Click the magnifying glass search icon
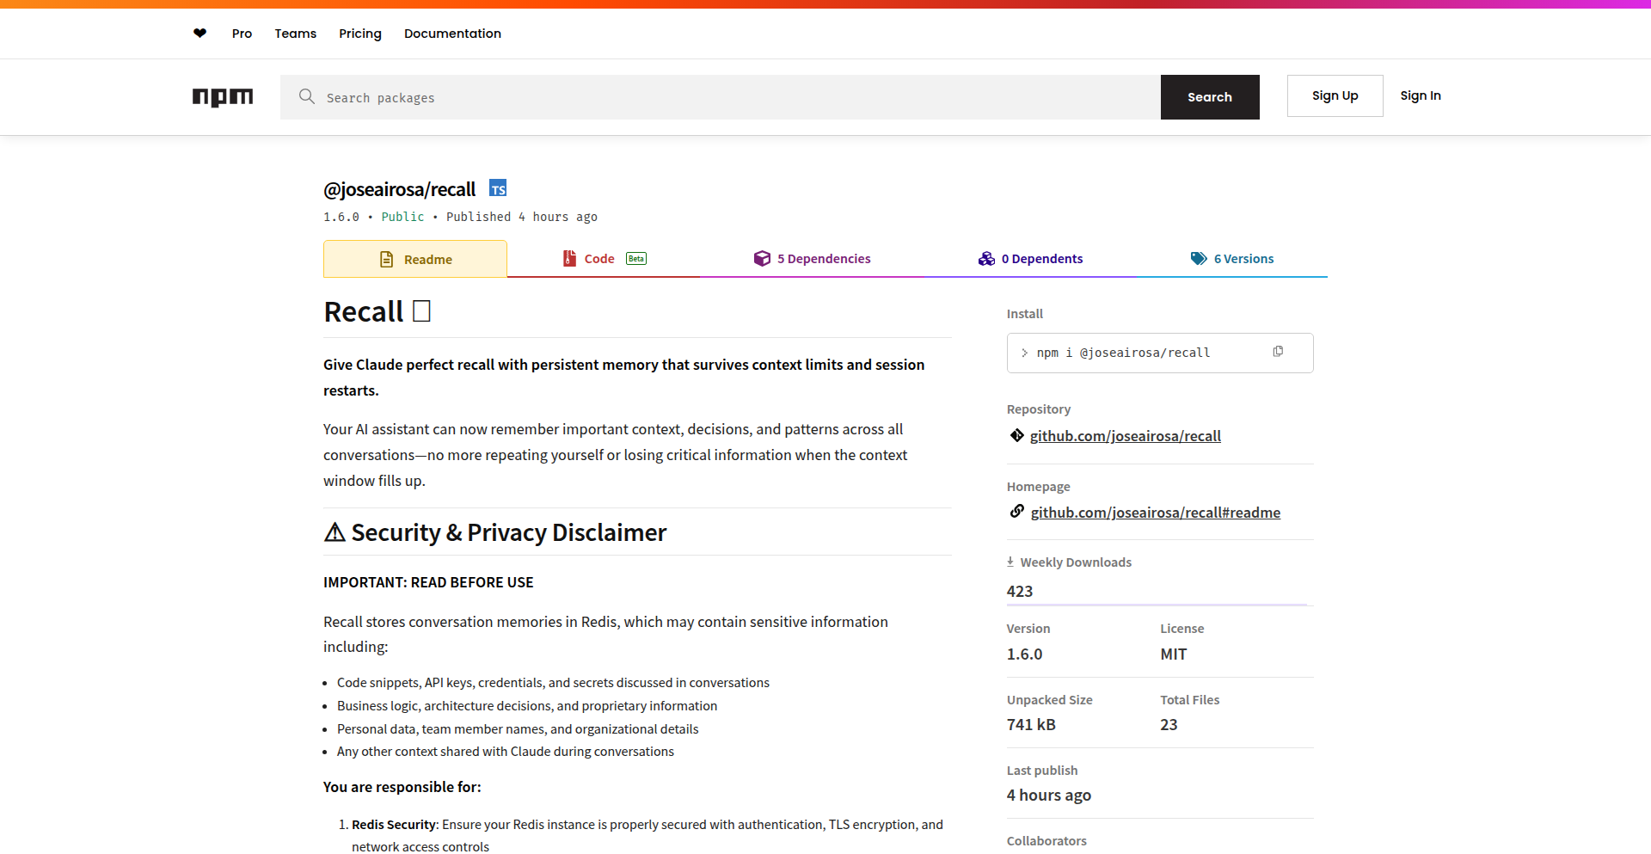Screen dimensions: 1651x854 point(306,96)
